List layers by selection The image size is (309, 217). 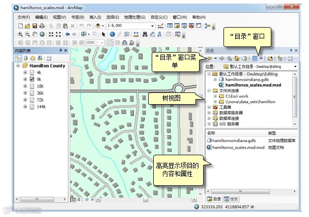pyautogui.click(x=40, y=58)
